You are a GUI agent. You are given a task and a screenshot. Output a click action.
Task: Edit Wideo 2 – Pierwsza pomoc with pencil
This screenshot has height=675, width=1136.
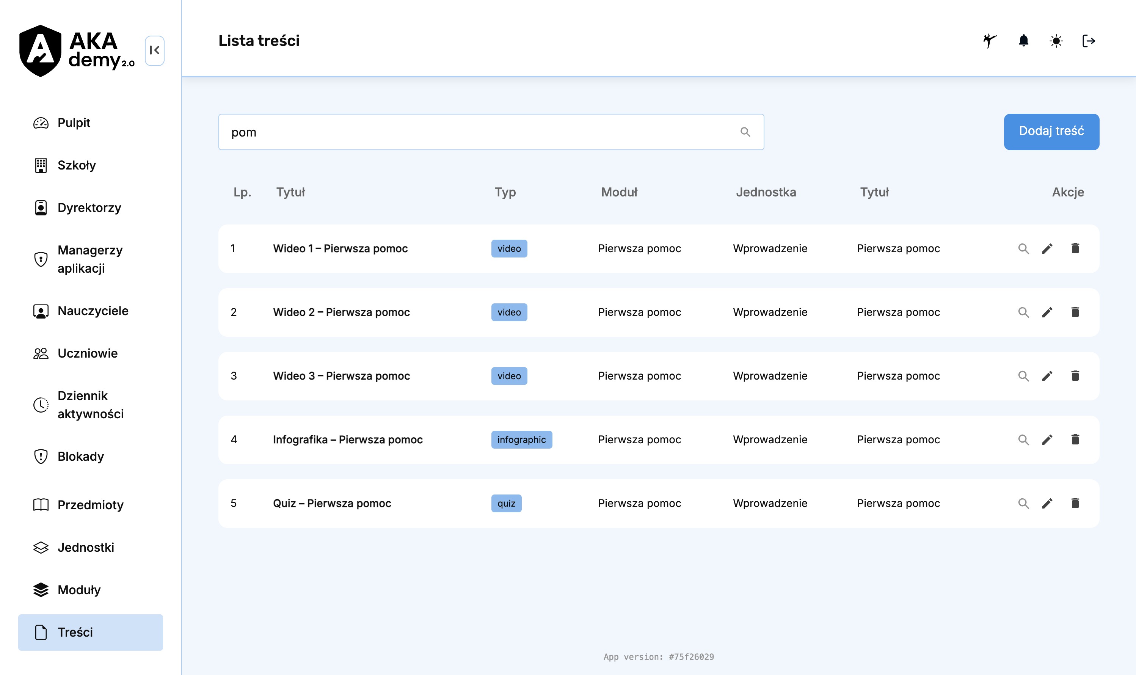(1047, 312)
